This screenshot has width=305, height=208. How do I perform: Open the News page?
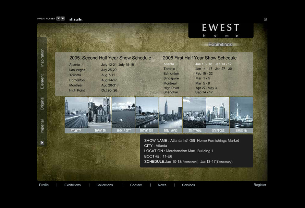click(162, 185)
